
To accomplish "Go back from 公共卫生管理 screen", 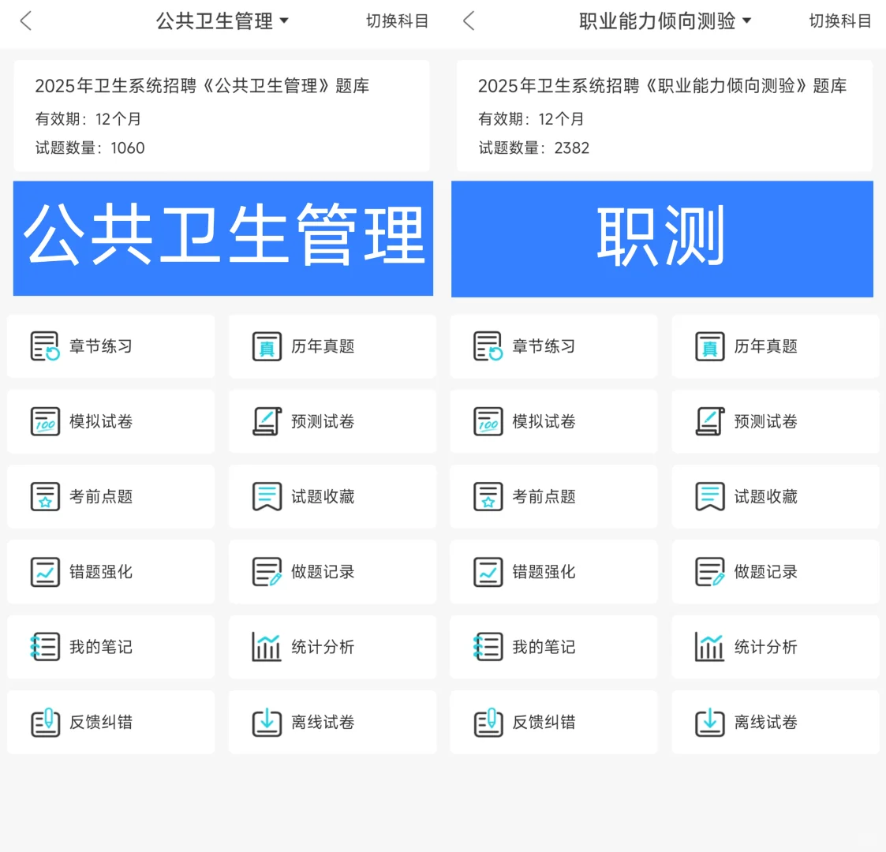I will pyautogui.click(x=25, y=21).
